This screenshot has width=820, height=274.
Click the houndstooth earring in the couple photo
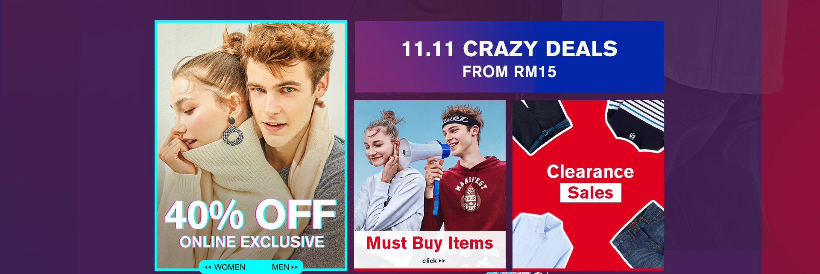[x=232, y=133]
